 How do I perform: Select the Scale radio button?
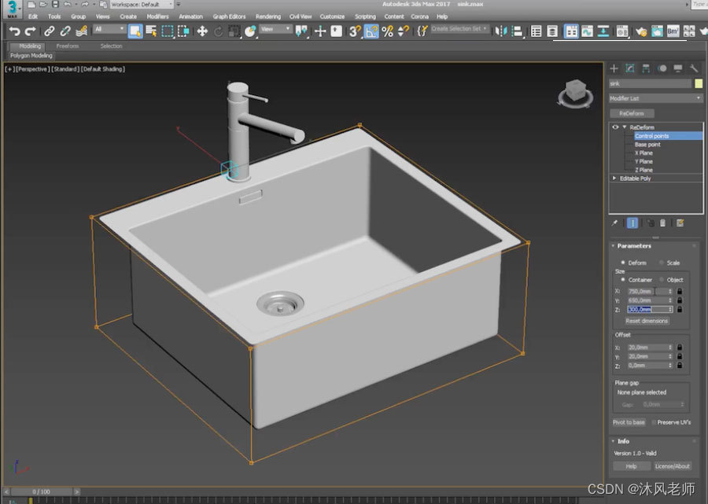662,263
